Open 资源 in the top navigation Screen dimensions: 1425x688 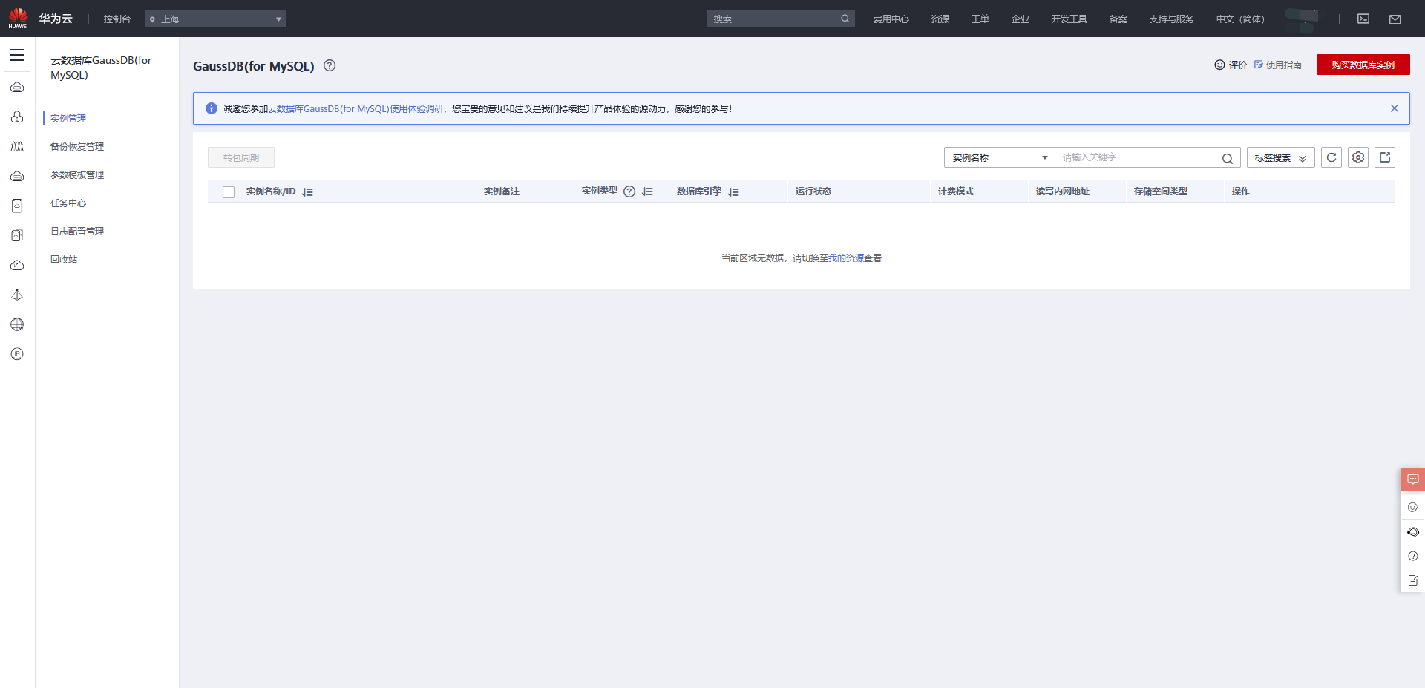click(x=940, y=19)
